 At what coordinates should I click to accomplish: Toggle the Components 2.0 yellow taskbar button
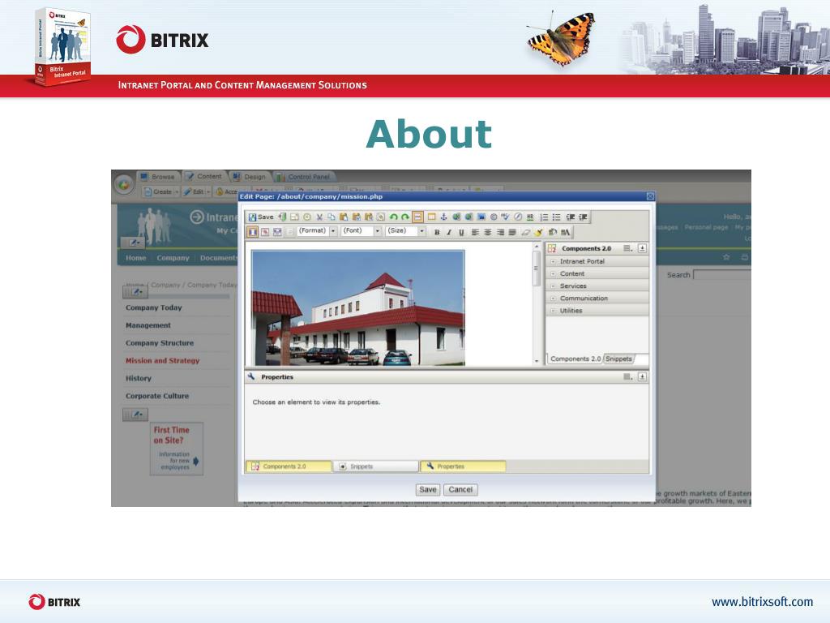pyautogui.click(x=289, y=466)
